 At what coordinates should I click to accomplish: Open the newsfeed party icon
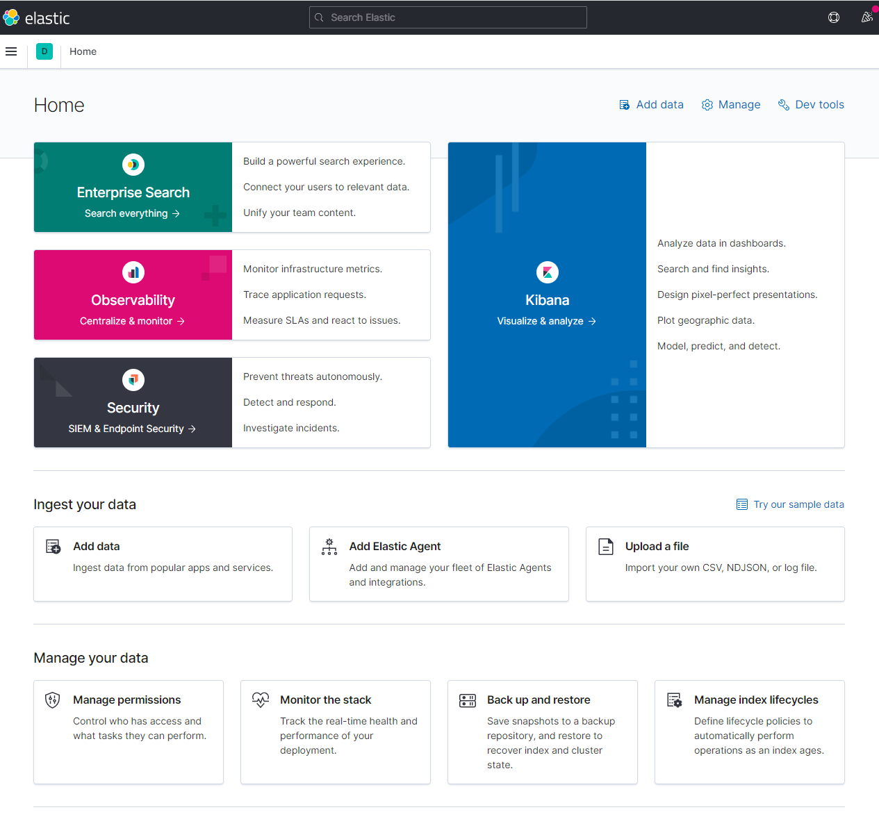[x=866, y=17]
